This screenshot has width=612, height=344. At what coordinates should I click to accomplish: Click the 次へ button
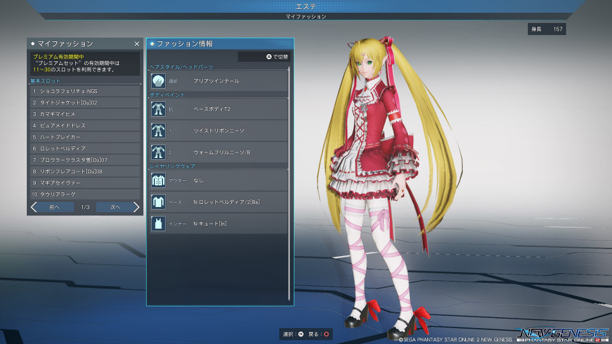pos(115,207)
